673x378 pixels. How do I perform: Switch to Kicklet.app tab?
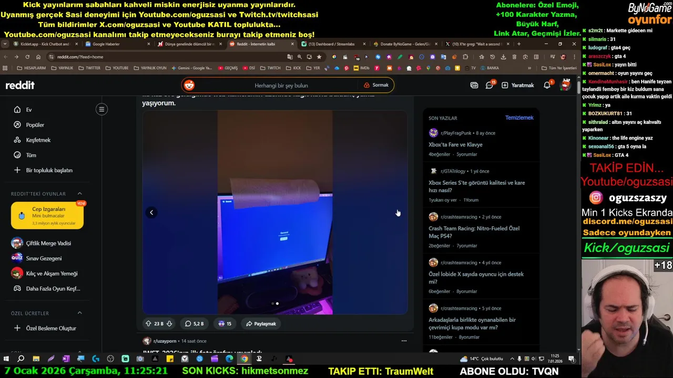pyautogui.click(x=45, y=44)
